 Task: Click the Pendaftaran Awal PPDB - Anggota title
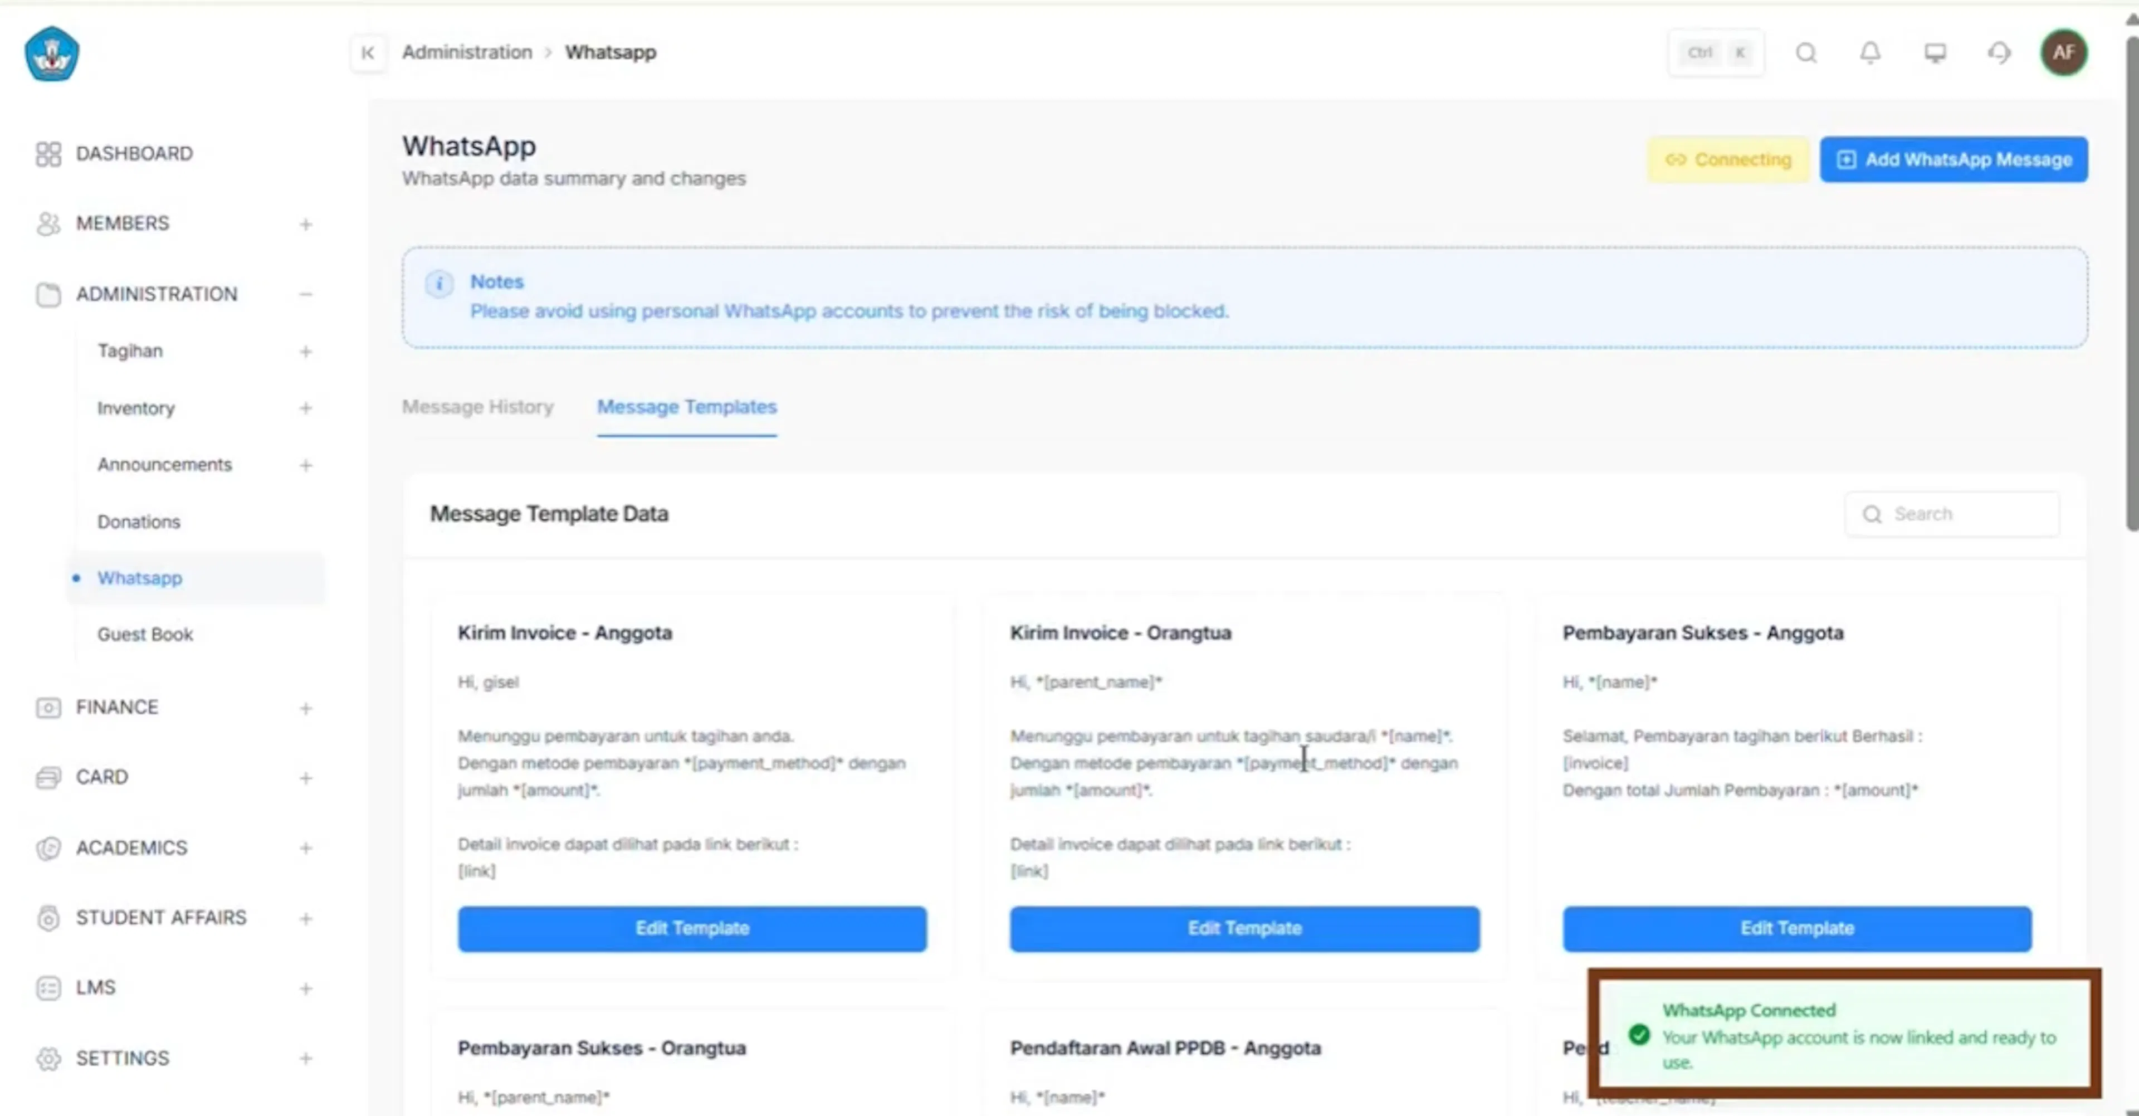coord(1165,1048)
